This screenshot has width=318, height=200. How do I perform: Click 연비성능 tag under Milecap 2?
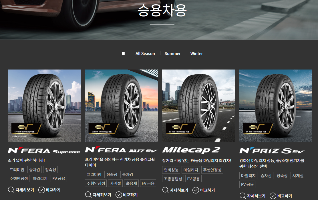pyautogui.click(x=171, y=170)
